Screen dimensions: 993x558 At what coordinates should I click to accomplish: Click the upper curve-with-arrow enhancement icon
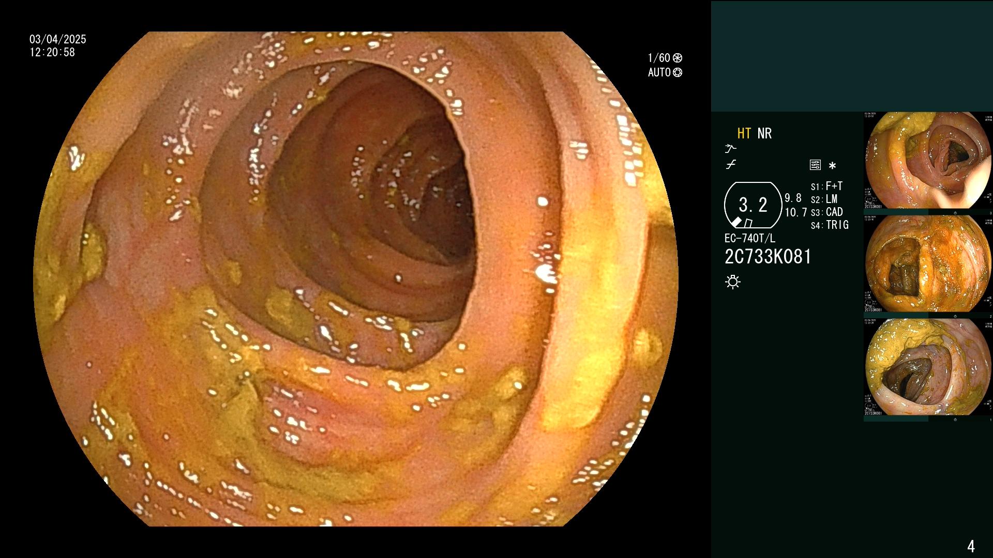(x=730, y=149)
